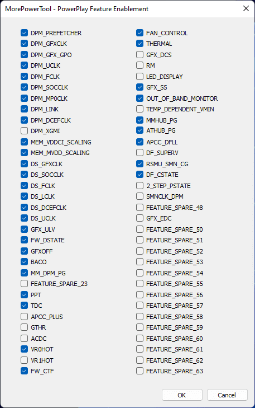
Task: Enable LED_DISPLAY
Action: tap(139, 77)
